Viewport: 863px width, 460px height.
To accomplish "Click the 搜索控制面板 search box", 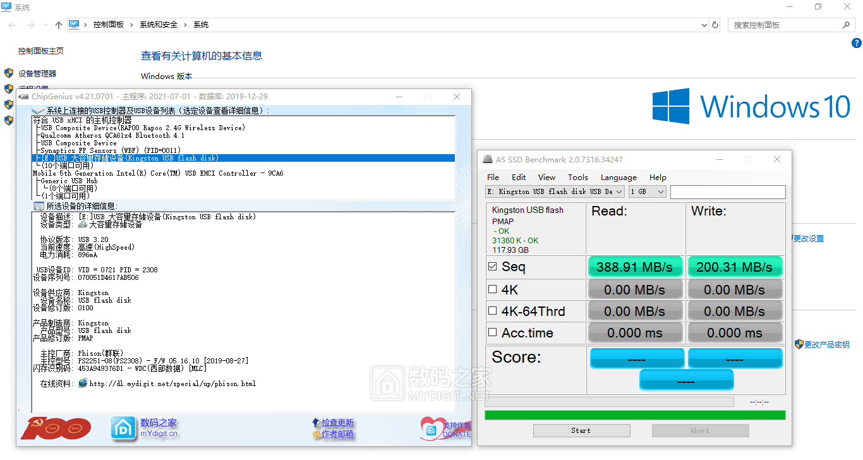I will [x=785, y=25].
